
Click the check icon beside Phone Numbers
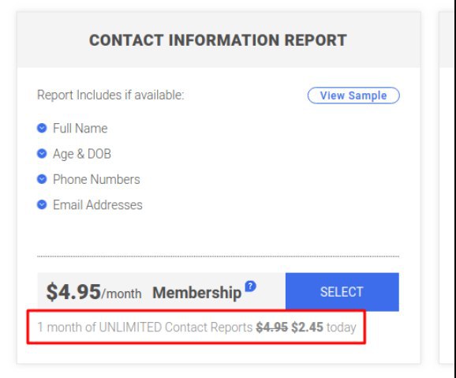[42, 179]
